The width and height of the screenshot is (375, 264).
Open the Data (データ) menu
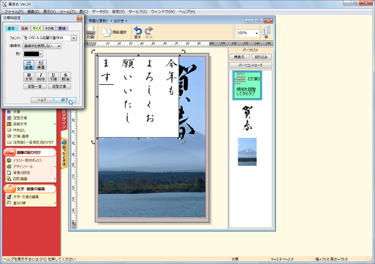(99, 11)
